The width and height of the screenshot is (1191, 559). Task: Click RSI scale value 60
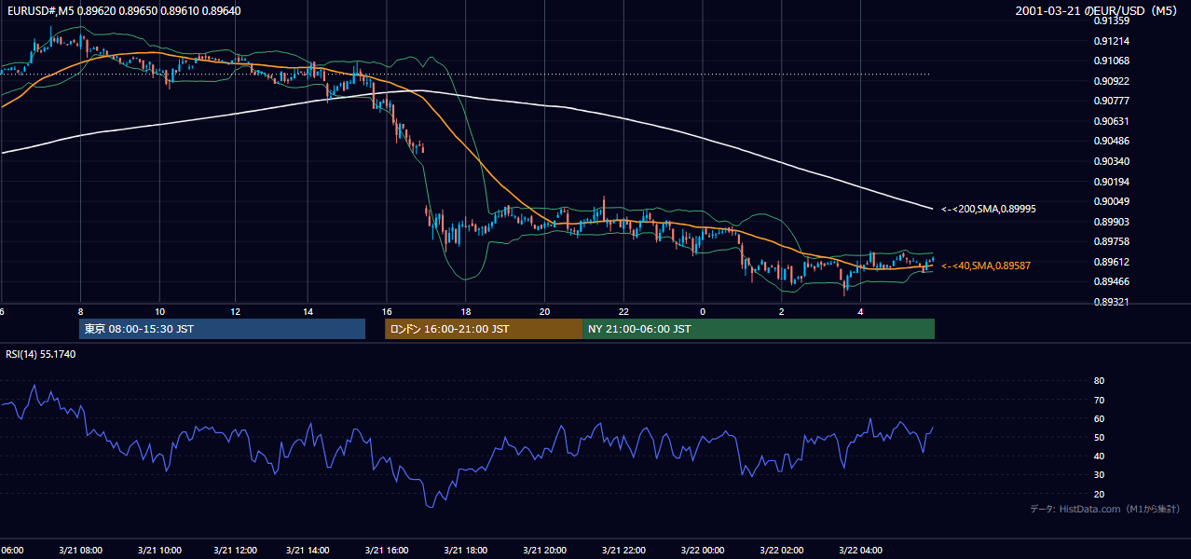1099,418
